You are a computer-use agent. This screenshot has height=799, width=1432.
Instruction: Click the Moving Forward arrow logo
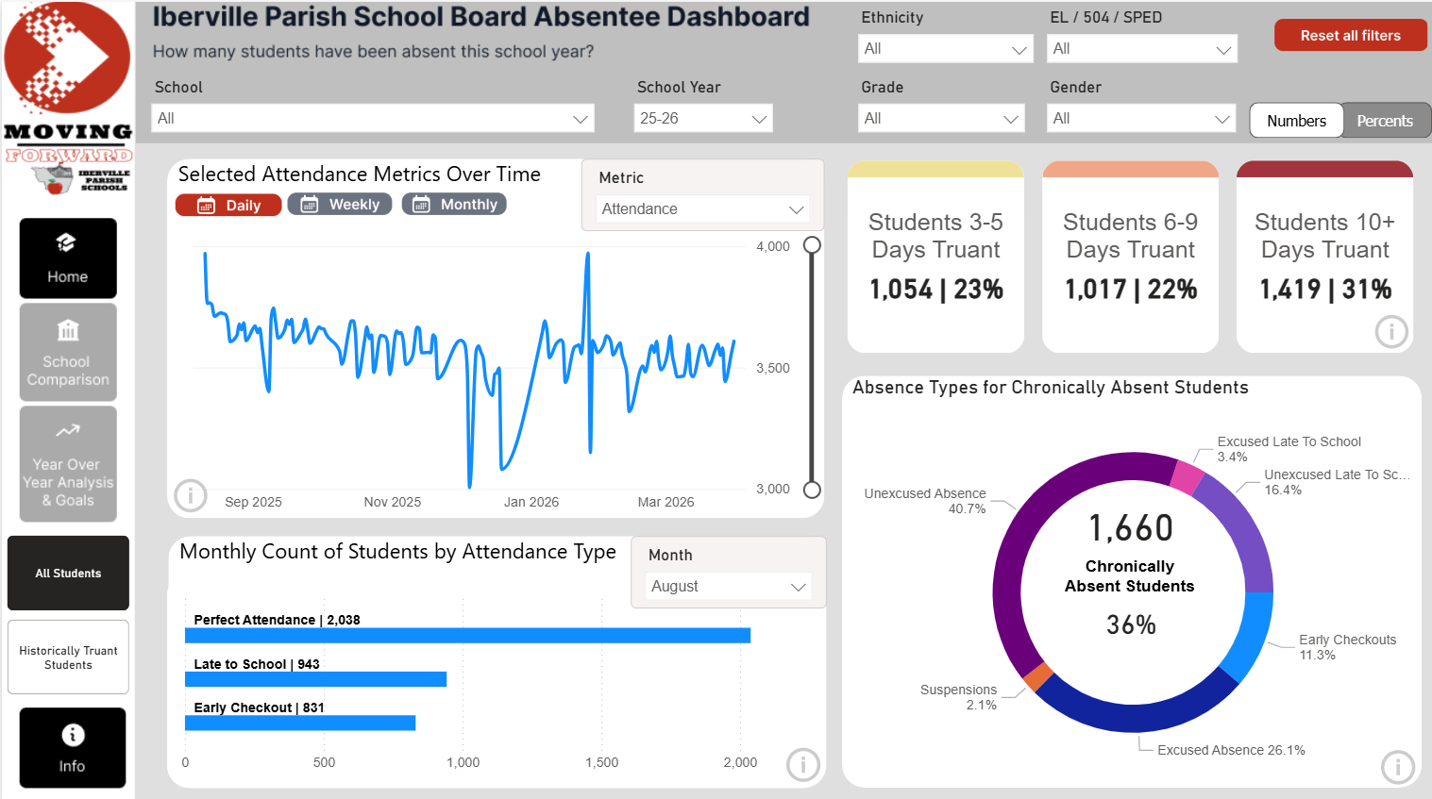(x=67, y=58)
